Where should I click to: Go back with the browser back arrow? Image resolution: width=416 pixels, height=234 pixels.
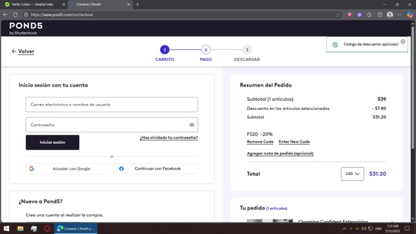5,15
